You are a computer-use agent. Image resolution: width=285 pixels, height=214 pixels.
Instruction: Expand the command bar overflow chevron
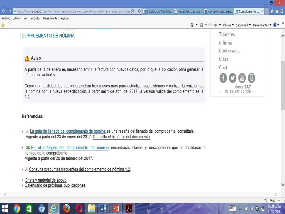click(x=283, y=23)
